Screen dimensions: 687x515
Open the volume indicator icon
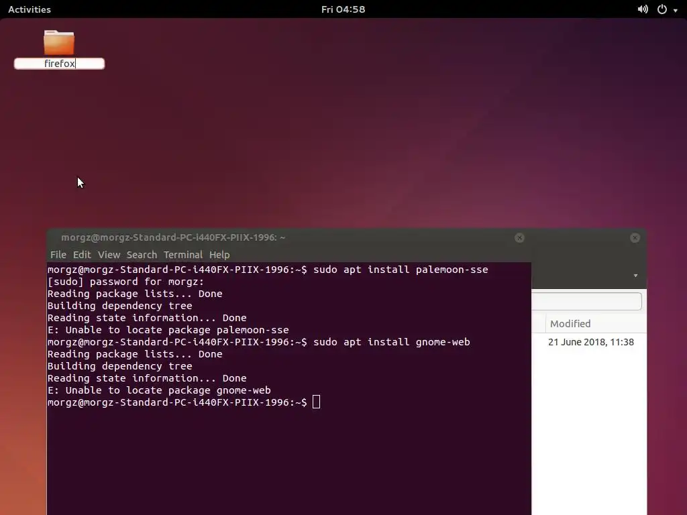click(643, 9)
